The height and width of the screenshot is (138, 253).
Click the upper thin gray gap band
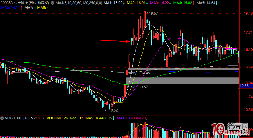(x=183, y=69)
